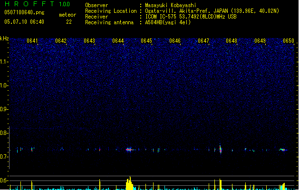Click the vertical meteor echo before 0648
Image resolution: width=299 pixels, height=190 pixels.
tap(221, 149)
